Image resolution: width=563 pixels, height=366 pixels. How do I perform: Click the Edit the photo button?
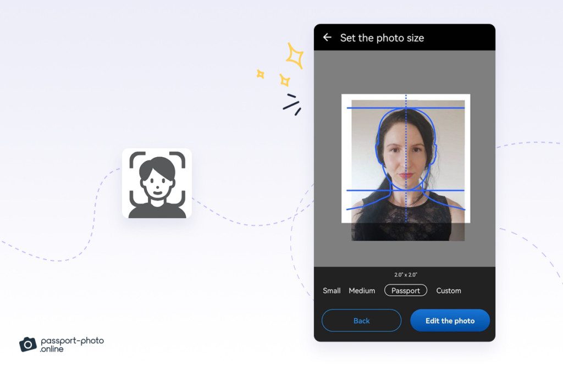click(450, 320)
